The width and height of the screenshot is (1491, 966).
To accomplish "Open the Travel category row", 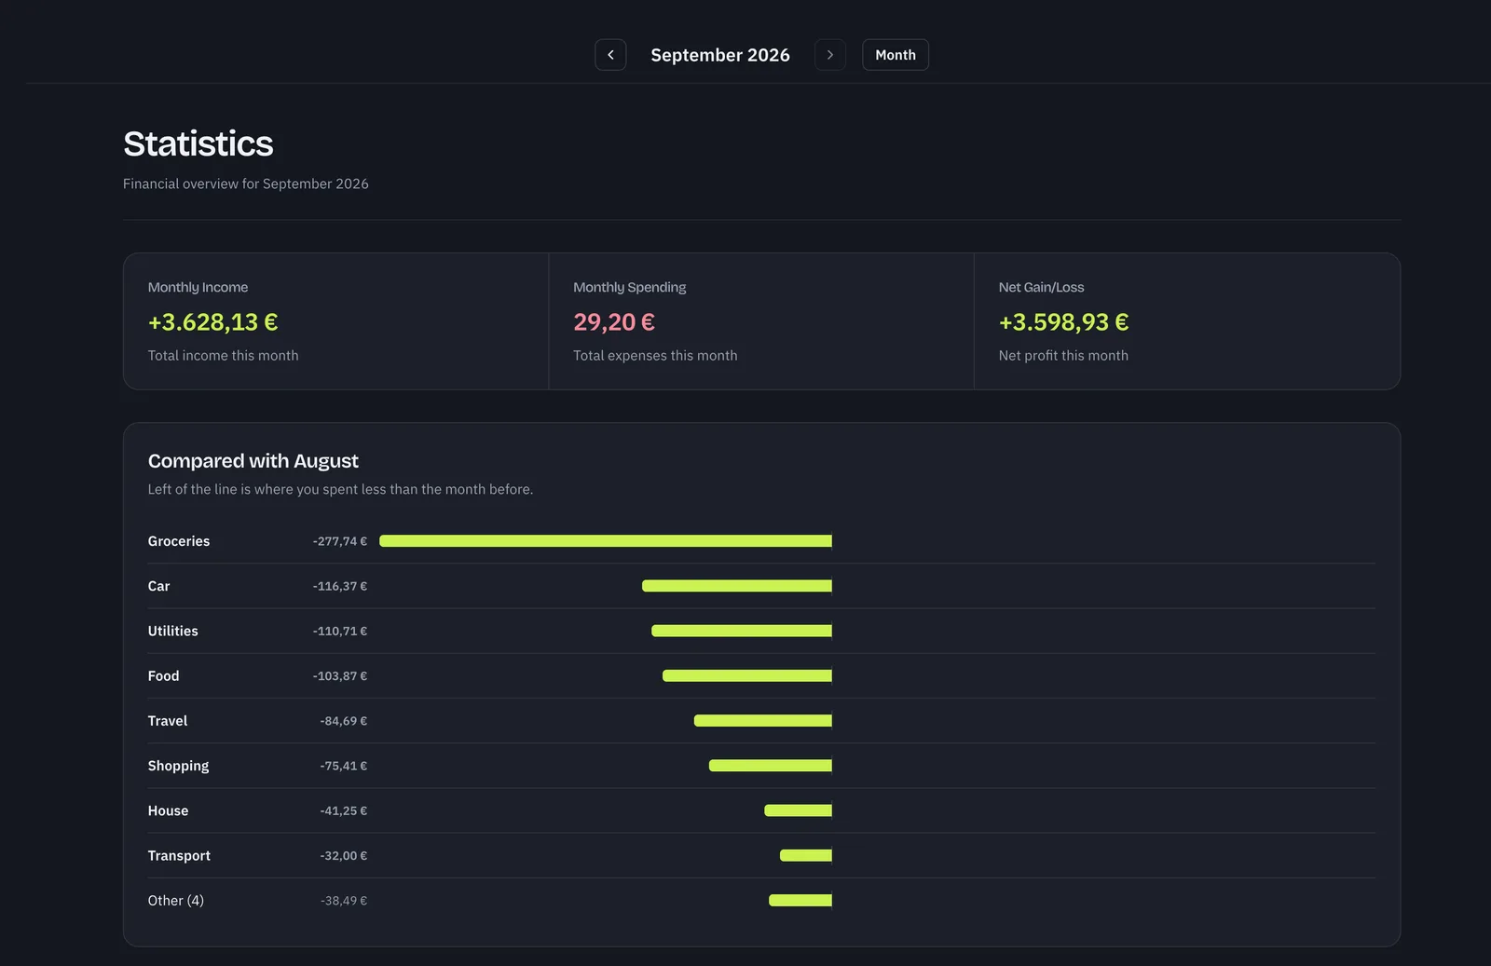I will pyautogui.click(x=761, y=720).
